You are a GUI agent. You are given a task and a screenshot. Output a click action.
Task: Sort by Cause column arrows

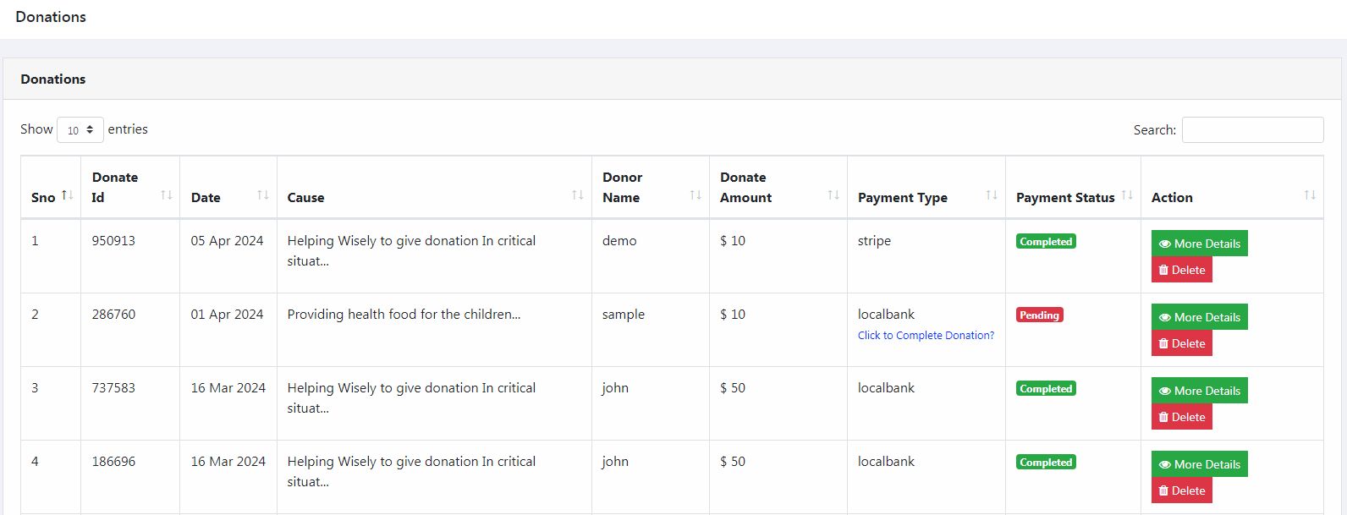coord(578,195)
